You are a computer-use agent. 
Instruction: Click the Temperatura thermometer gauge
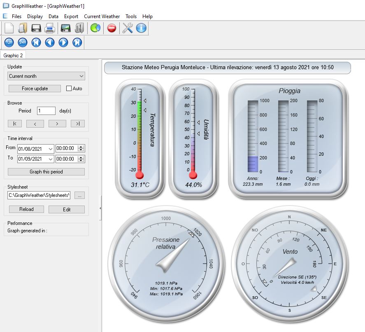pyautogui.click(x=139, y=139)
